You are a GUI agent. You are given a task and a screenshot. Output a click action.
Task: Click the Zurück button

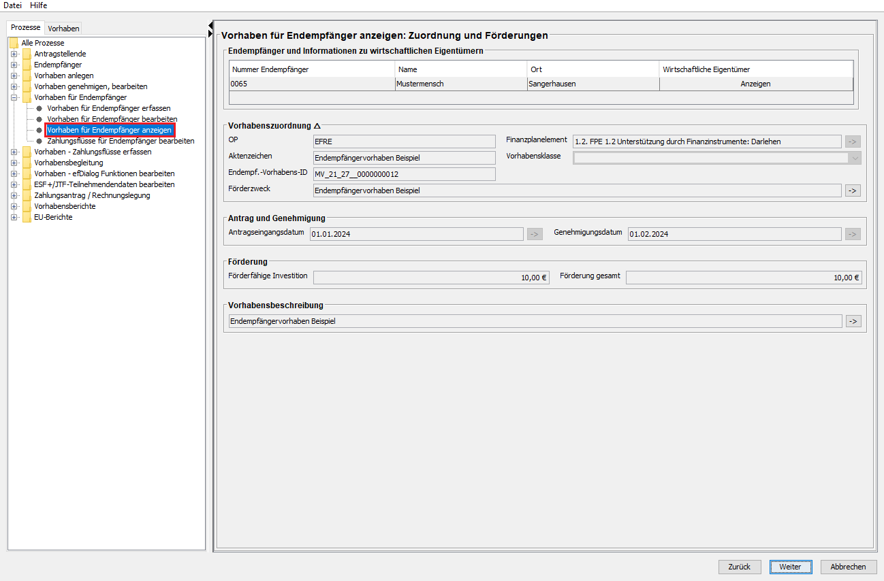tap(740, 567)
